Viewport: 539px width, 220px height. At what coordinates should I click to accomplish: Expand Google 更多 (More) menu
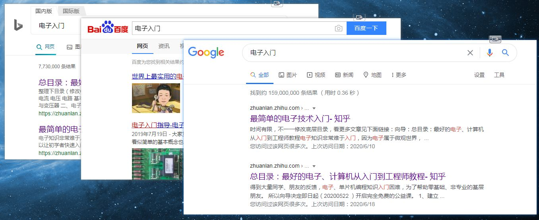coord(399,75)
